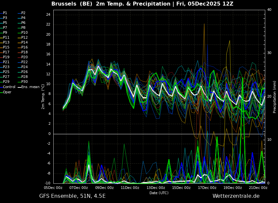Click the 05Dec 00z axis tick label
The image size is (278, 203).
pyautogui.click(x=53, y=188)
